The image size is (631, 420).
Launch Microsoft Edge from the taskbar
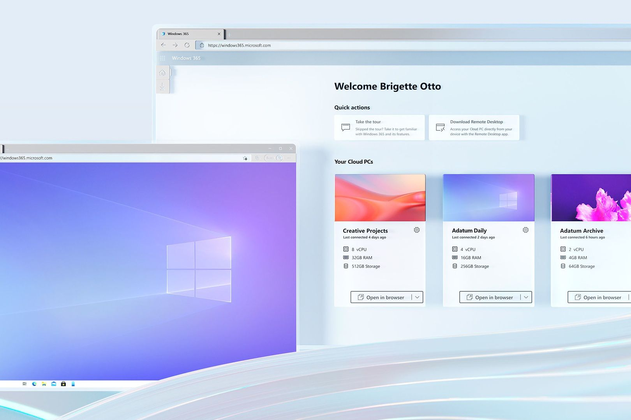pos(34,384)
